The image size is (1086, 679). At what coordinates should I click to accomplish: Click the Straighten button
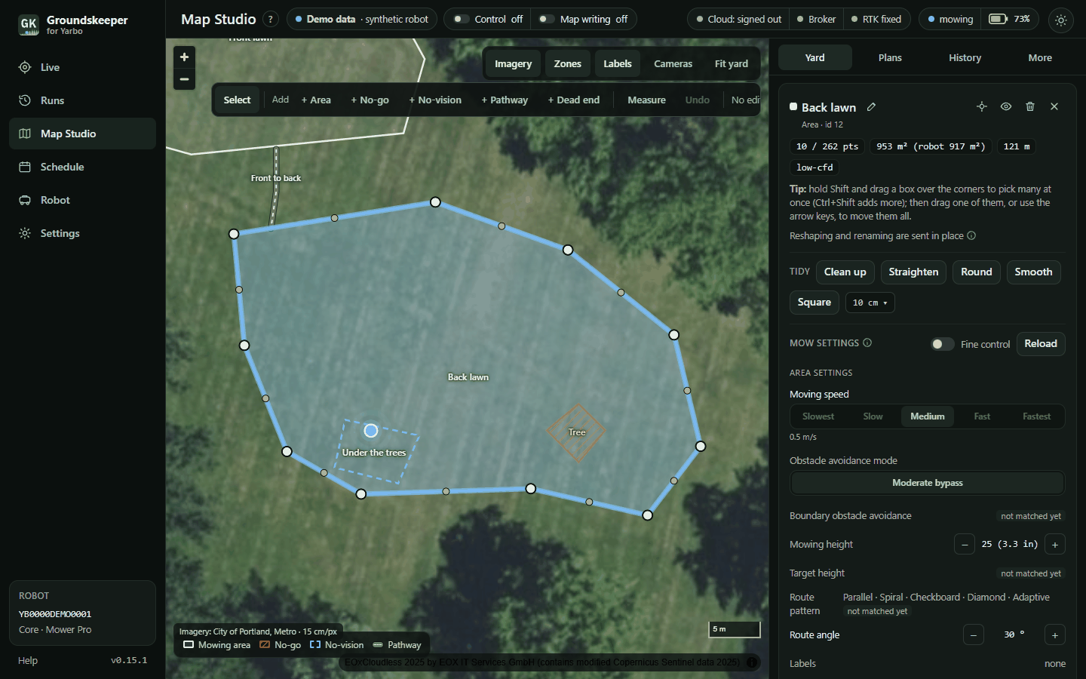coord(913,272)
